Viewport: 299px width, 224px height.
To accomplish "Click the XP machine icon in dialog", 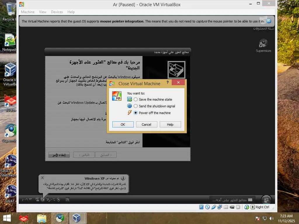I will (x=117, y=96).
